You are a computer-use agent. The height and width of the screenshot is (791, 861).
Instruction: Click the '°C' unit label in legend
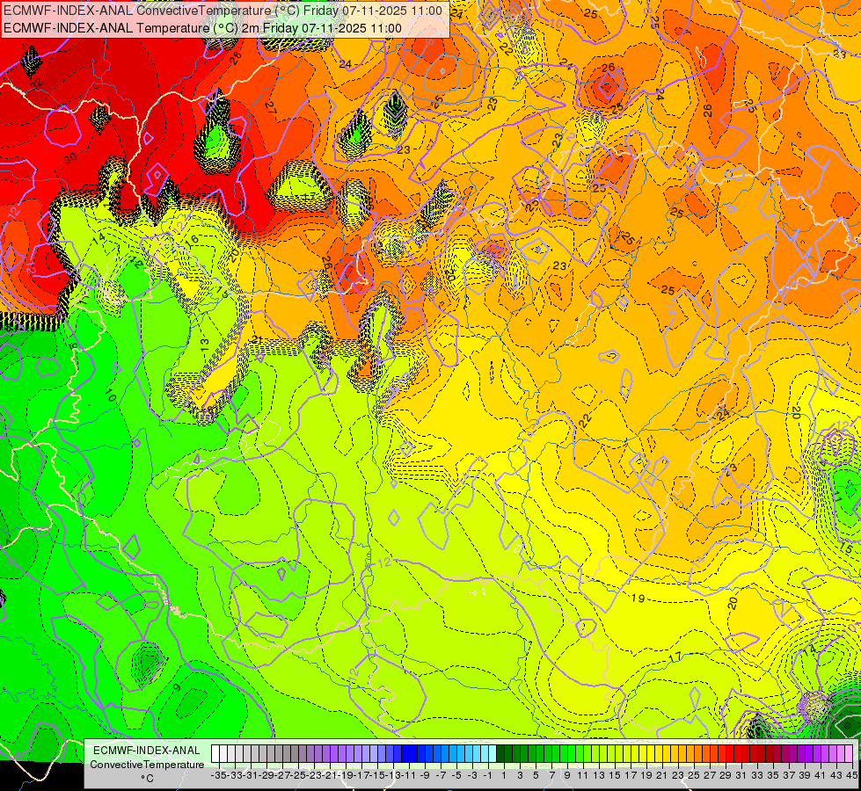147,779
